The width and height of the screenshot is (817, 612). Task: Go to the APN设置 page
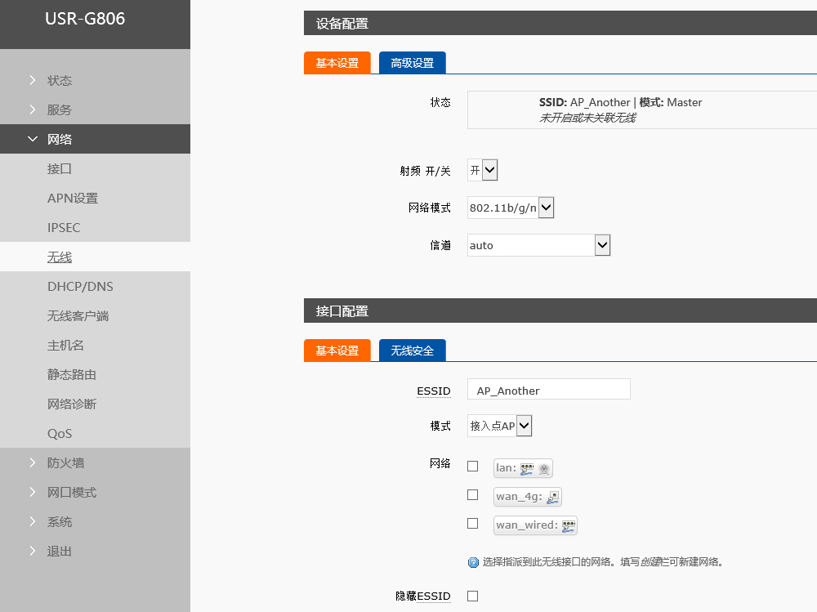(x=73, y=198)
